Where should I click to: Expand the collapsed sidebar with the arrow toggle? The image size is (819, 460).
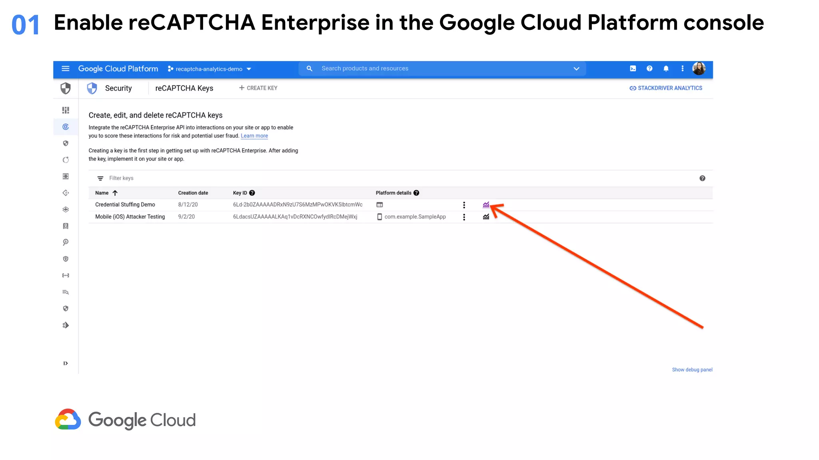coord(66,363)
